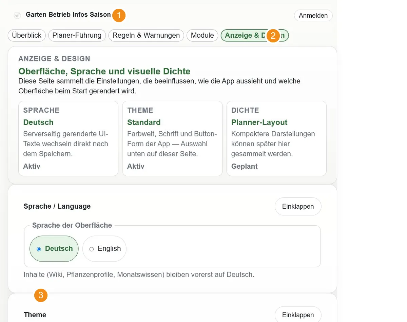The width and height of the screenshot is (407, 322).
Task: Click the description beginning 'Diese Seite sammelt'
Action: click(159, 86)
